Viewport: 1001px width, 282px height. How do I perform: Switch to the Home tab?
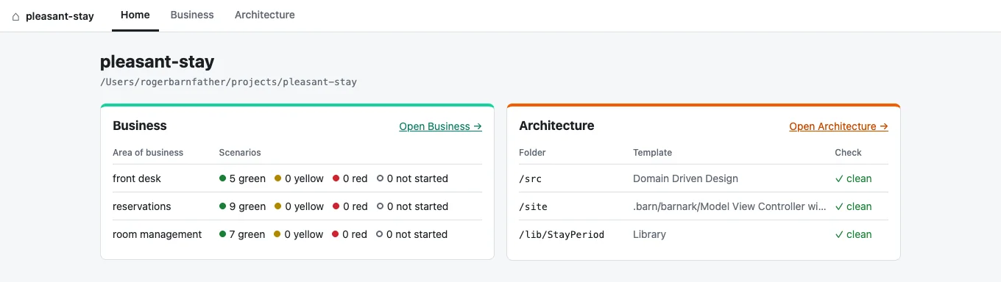pos(135,15)
